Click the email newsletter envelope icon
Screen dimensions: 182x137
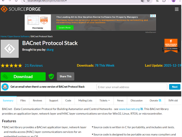point(5,87)
